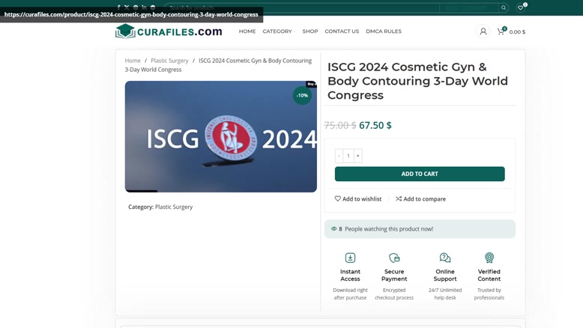Open the user account icon
583x328 pixels.
[483, 31]
